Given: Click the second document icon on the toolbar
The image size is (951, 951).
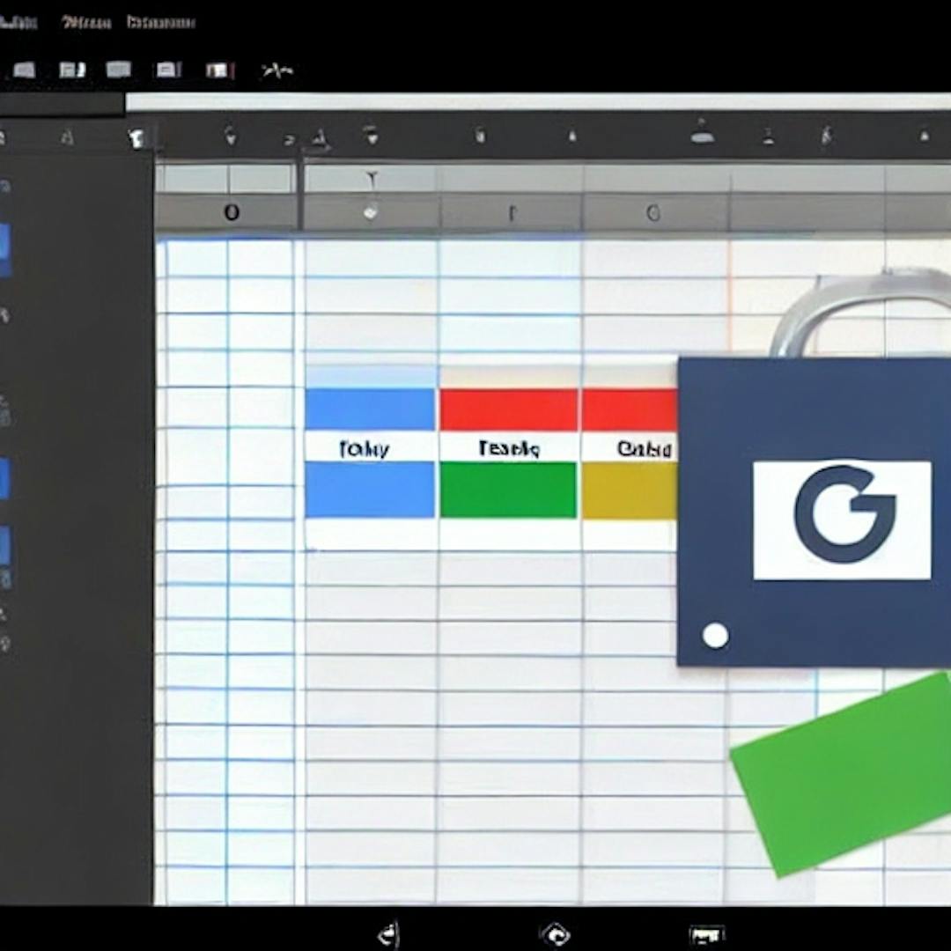Looking at the screenshot, I should [x=73, y=70].
